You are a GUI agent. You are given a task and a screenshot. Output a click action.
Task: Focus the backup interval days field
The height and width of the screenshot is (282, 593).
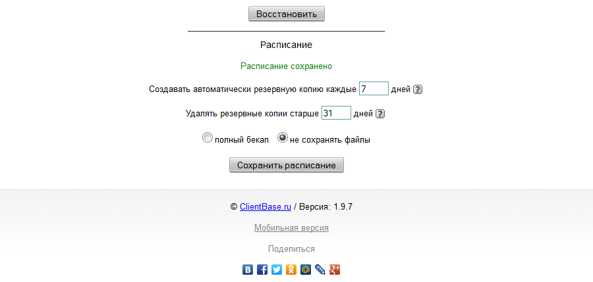pos(374,89)
